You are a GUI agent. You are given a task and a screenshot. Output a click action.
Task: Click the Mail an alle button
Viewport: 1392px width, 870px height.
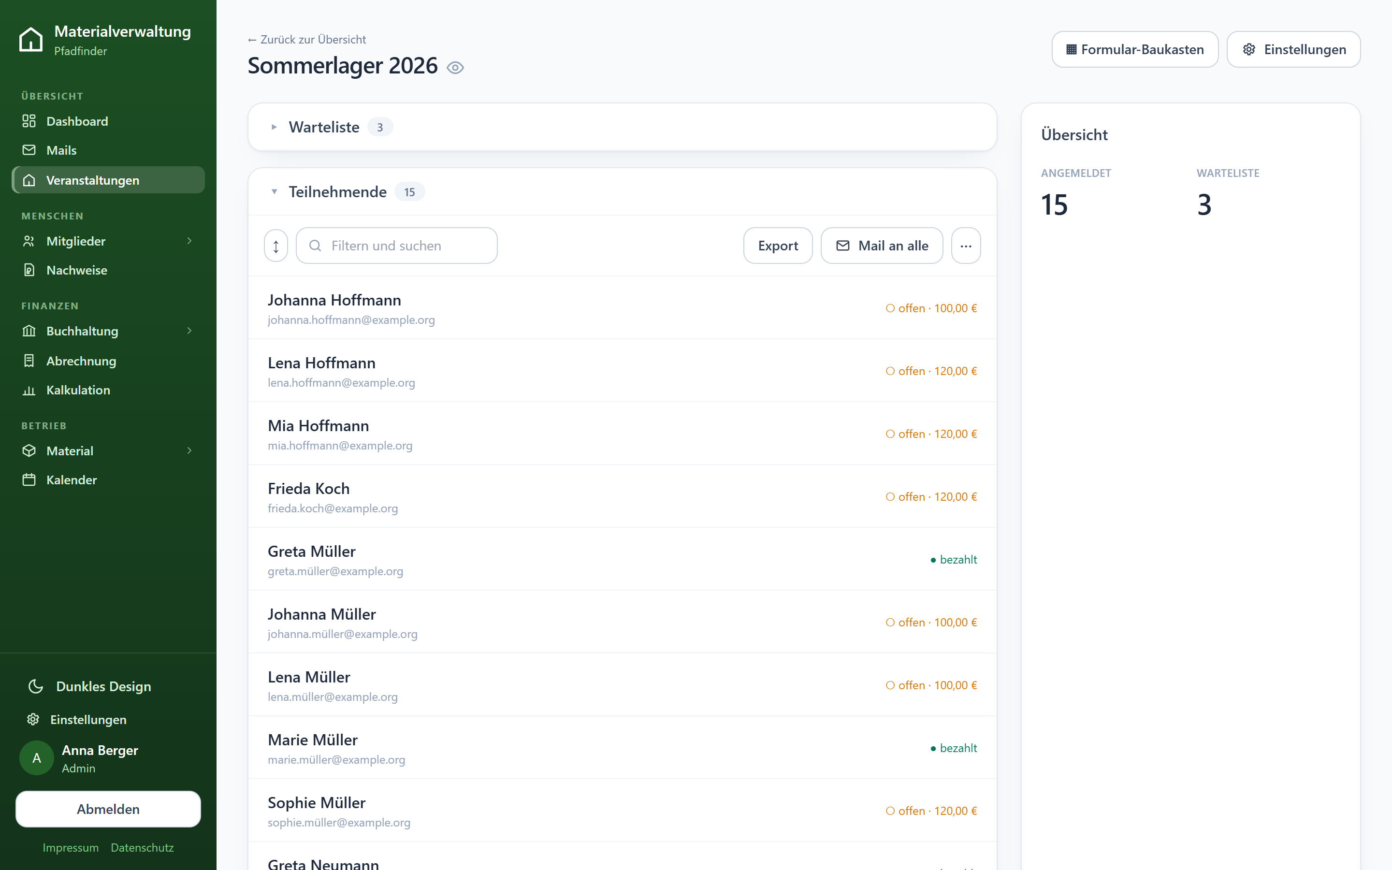pyautogui.click(x=882, y=246)
